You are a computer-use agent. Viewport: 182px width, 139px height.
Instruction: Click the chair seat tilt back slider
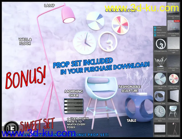point(74,108)
